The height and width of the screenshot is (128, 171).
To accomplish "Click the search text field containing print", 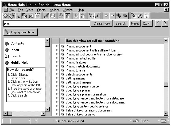I will tap(46, 23).
